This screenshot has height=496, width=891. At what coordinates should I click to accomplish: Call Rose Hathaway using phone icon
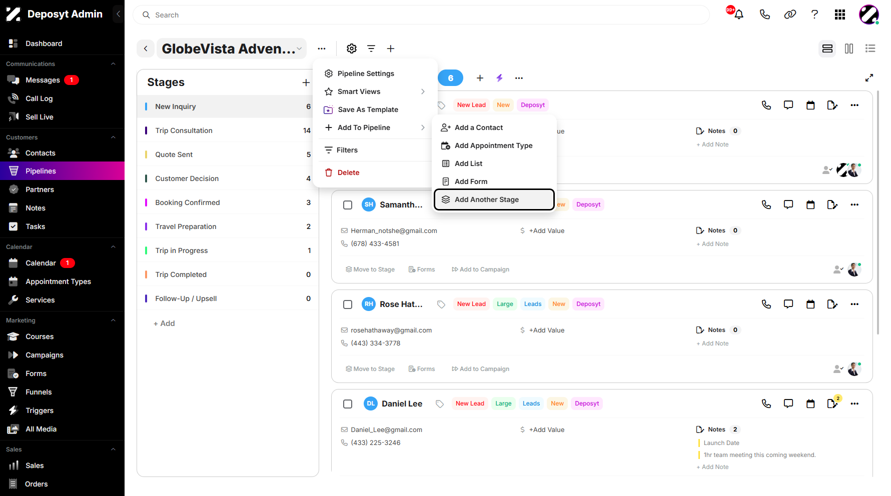coord(766,304)
